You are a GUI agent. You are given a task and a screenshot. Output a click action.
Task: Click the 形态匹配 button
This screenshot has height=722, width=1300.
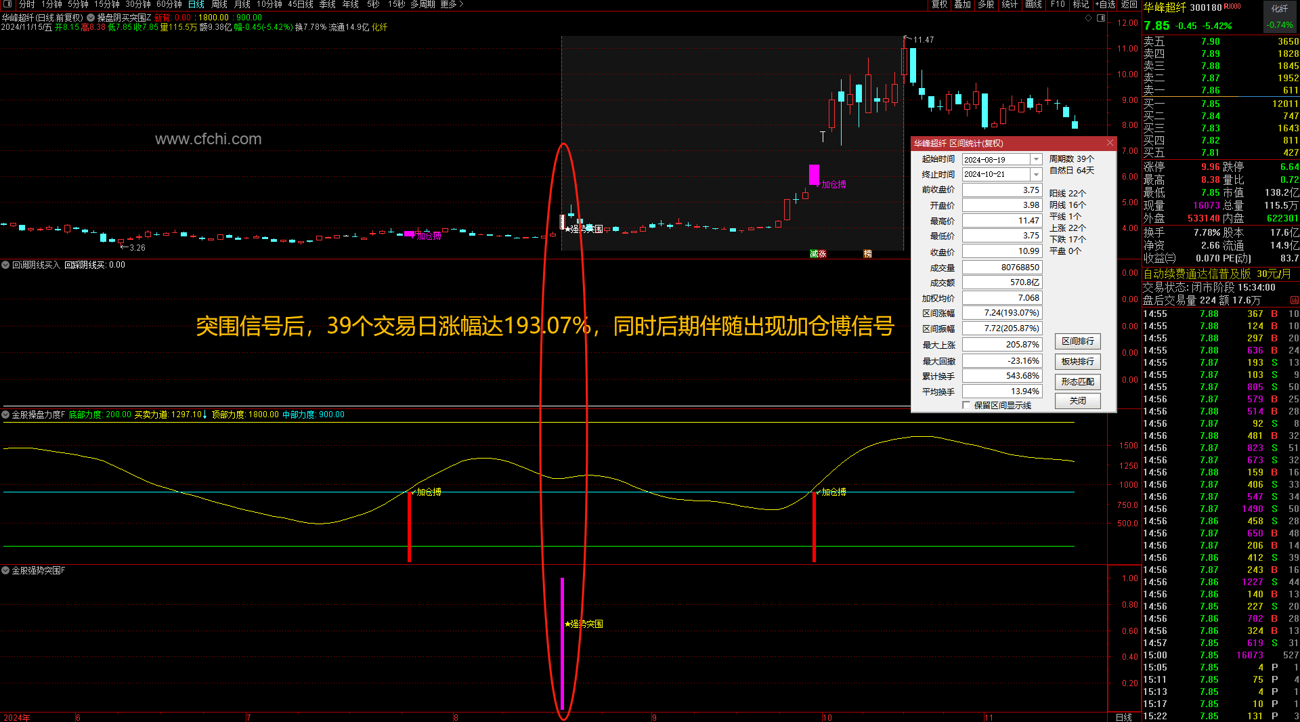1077,381
